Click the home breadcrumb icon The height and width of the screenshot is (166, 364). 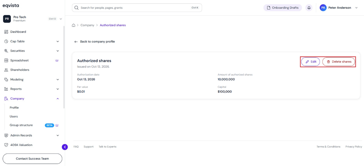click(74, 25)
